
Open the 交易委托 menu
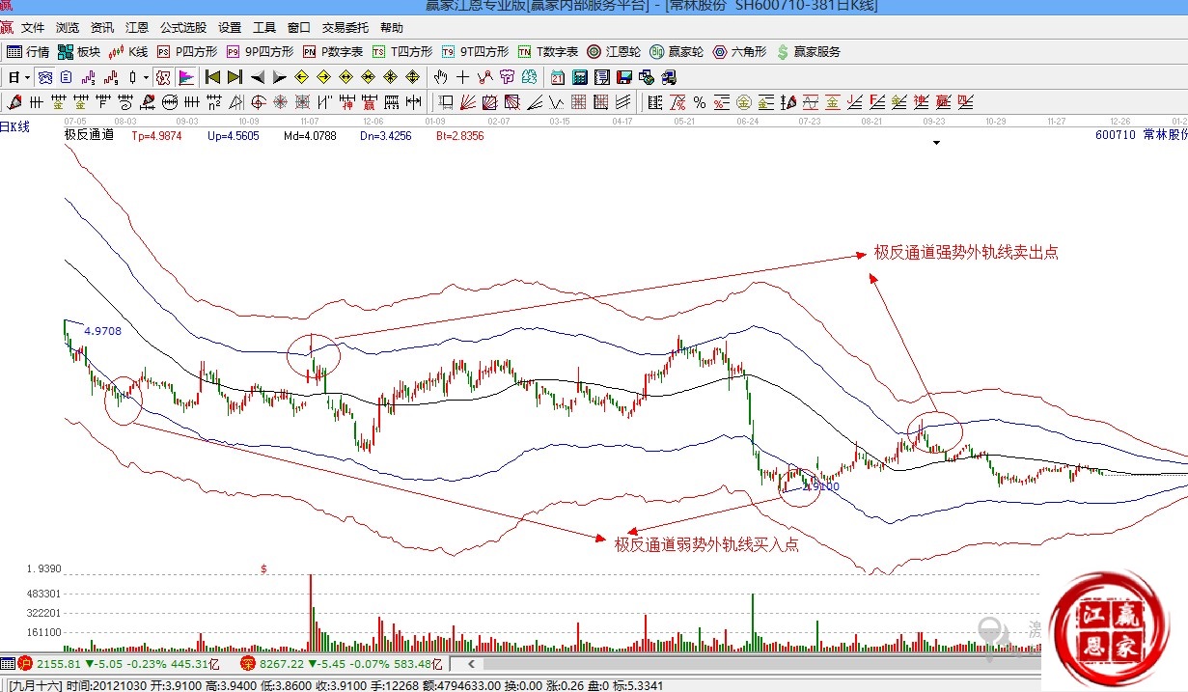pos(345,28)
